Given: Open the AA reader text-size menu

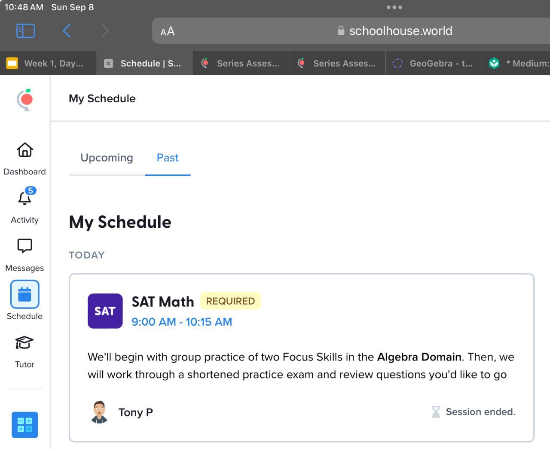Looking at the screenshot, I should click(x=168, y=31).
